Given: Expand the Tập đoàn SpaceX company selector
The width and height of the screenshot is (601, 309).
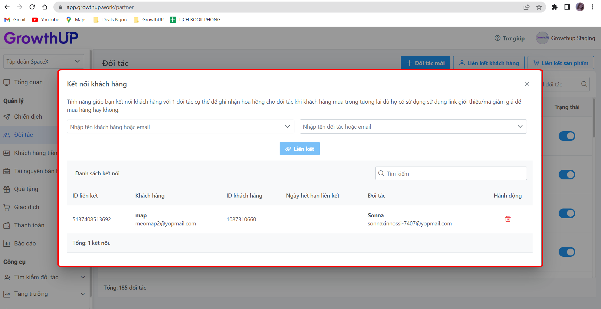Looking at the screenshot, I should (43, 62).
